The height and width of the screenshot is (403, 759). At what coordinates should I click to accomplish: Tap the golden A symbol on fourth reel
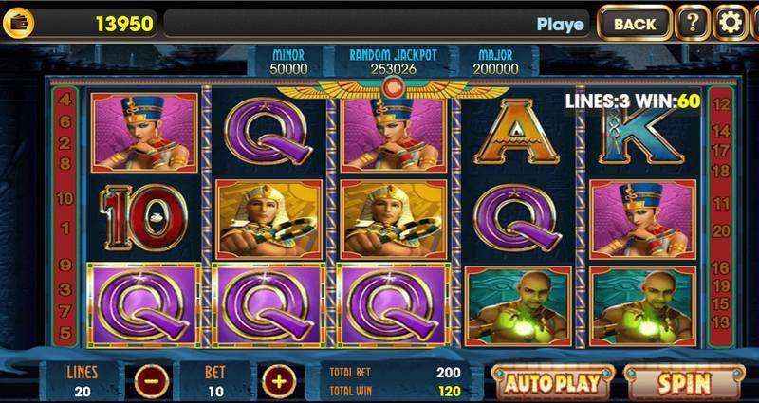click(x=516, y=132)
